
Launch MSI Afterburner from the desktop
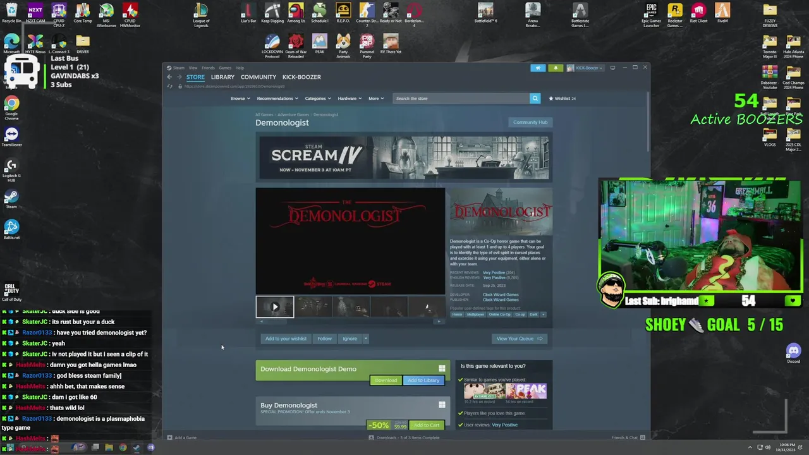[106, 15]
